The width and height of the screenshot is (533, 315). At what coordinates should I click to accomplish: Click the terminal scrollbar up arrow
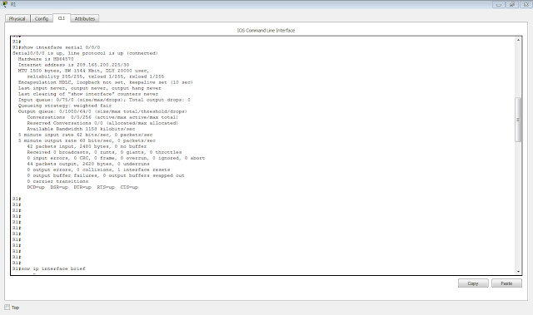coord(518,40)
